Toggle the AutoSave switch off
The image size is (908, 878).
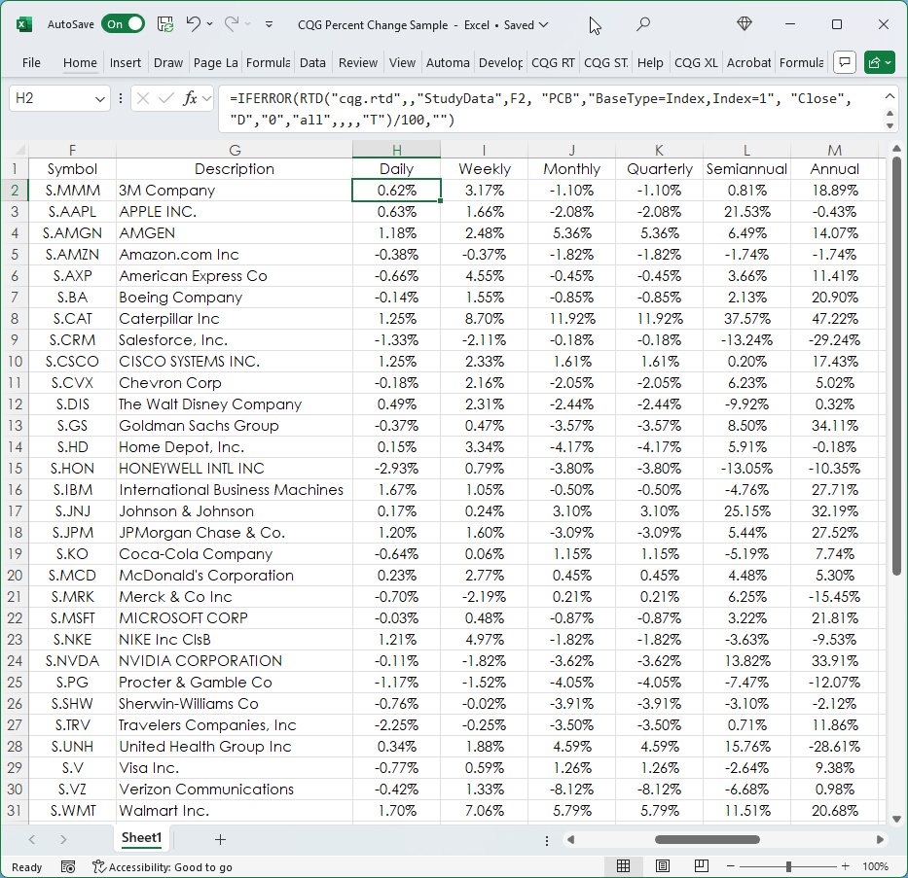[123, 24]
